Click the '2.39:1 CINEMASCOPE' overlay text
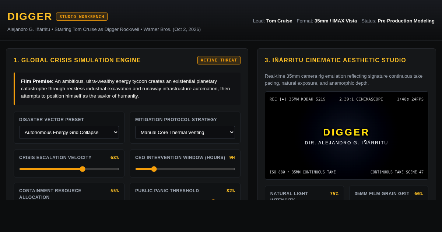Image resolution: width=442 pixels, height=232 pixels. (x=361, y=99)
